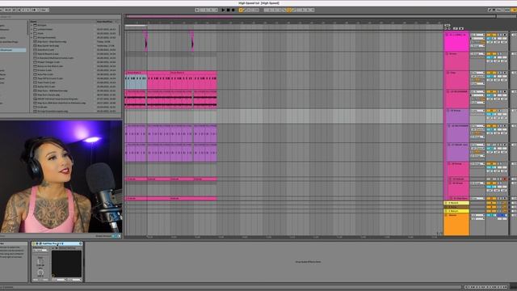Select the brown B return track
The height and width of the screenshot is (291, 517).
tap(456, 207)
